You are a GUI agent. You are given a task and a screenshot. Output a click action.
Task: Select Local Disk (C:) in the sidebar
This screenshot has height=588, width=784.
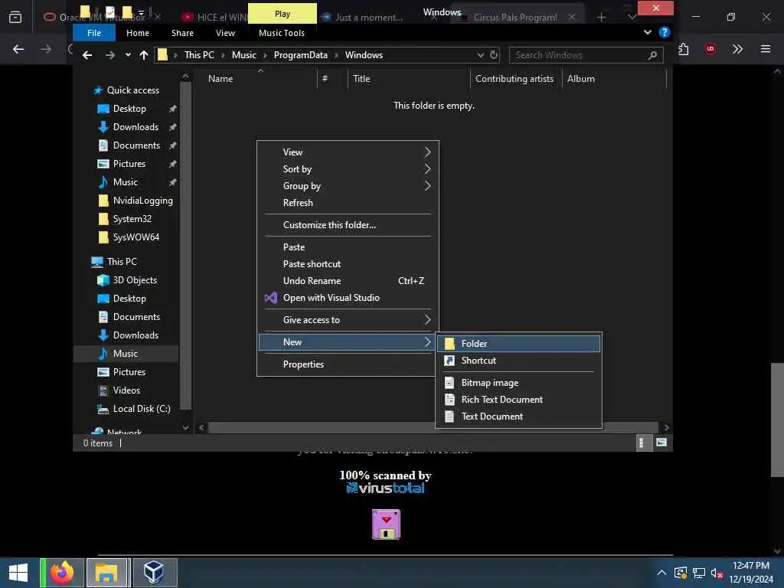pos(142,409)
